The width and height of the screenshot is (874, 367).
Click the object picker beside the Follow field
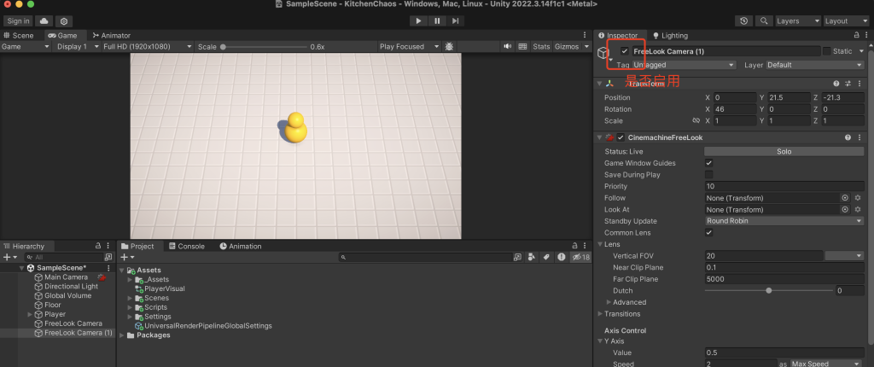click(x=845, y=198)
